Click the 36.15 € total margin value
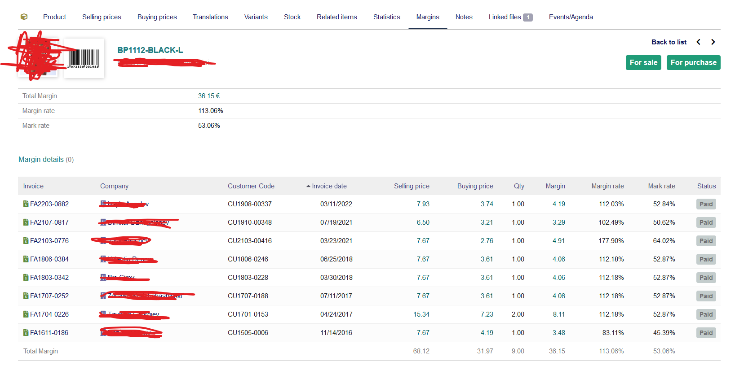 coord(209,96)
